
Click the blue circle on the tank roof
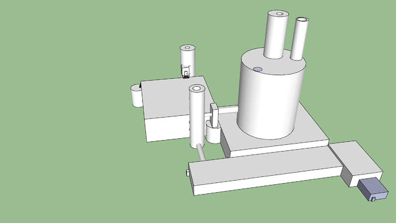tap(257, 69)
